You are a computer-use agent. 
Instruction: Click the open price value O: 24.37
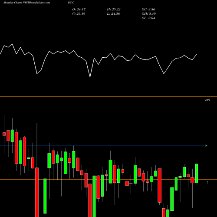click(79, 10)
